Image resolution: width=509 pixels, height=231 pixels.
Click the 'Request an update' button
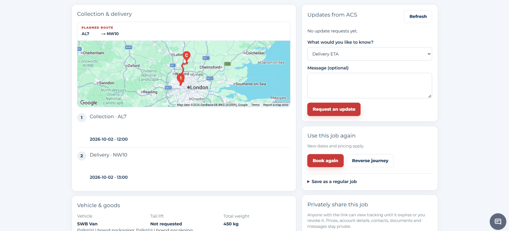point(334,109)
